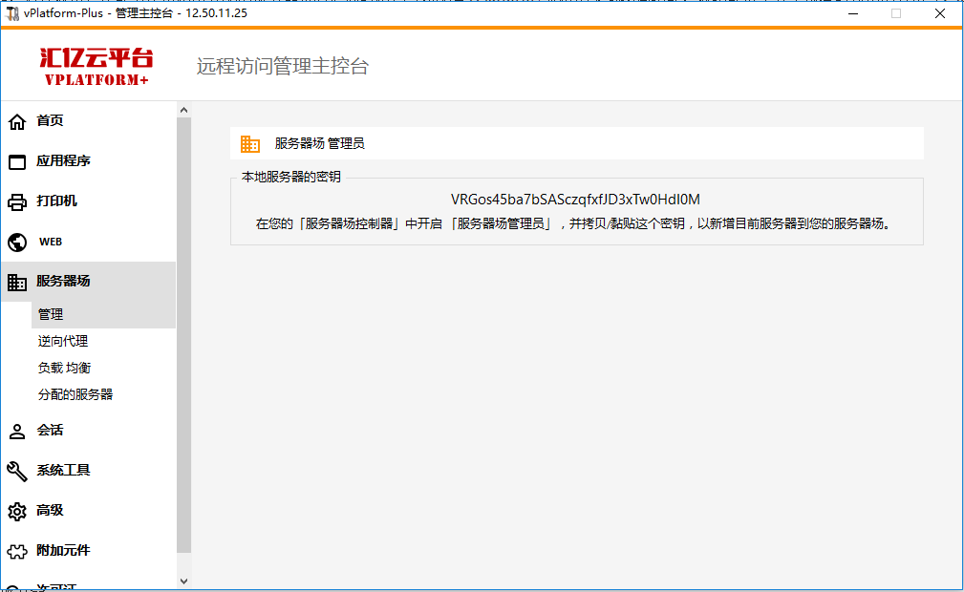Click the sidebar vertical scrollbar thumb
The height and width of the screenshot is (592, 964).
(x=183, y=334)
